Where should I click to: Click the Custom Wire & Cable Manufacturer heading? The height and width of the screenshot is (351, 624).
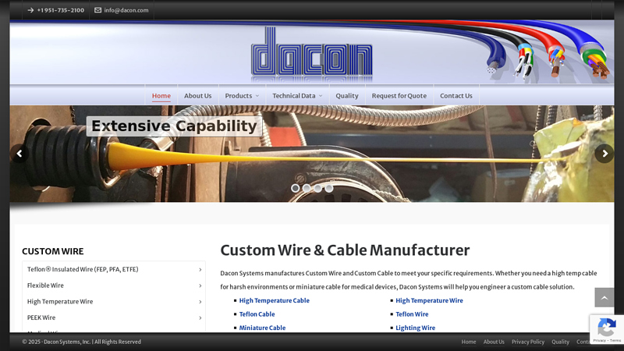point(345,250)
